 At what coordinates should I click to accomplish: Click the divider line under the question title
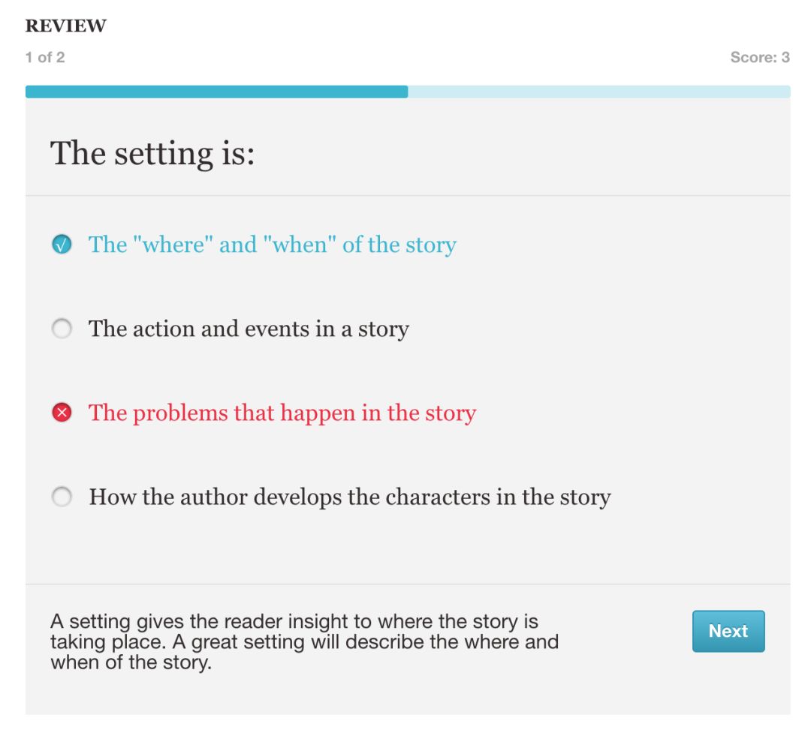tap(408, 195)
